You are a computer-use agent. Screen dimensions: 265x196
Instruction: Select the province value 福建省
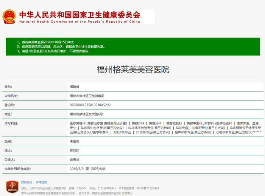pyautogui.click(x=74, y=87)
